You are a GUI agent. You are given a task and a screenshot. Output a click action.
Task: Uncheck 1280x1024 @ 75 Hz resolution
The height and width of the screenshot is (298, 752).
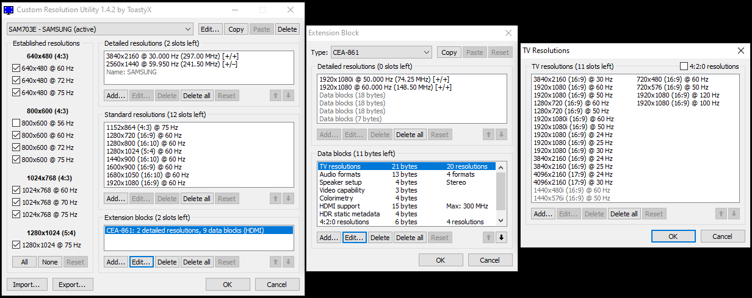coord(16,245)
